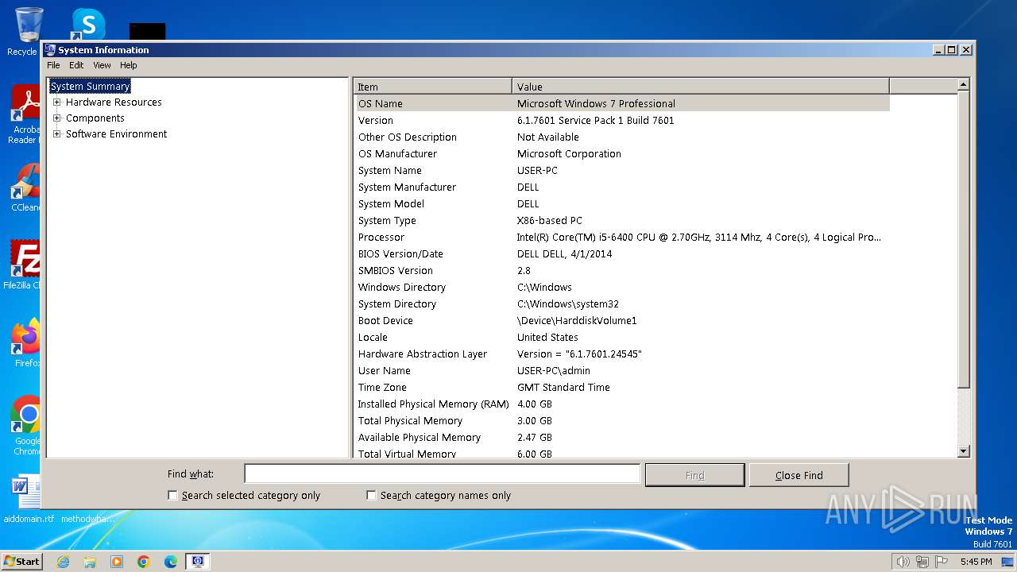Image resolution: width=1017 pixels, height=572 pixels.
Task: Toggle Search category names only checkbox
Action: tap(371, 495)
